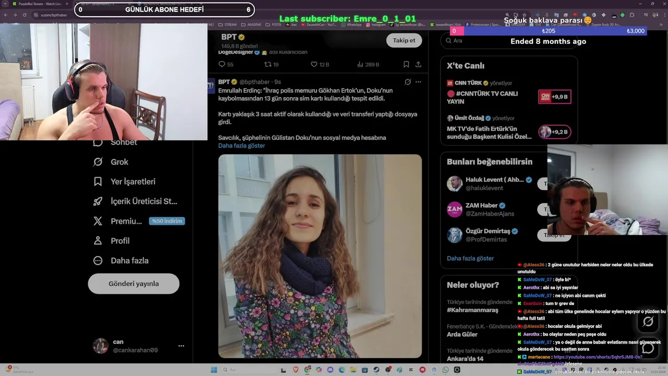Click the circle-dots icon beside Daha fazla
This screenshot has width=668, height=376.
[98, 261]
